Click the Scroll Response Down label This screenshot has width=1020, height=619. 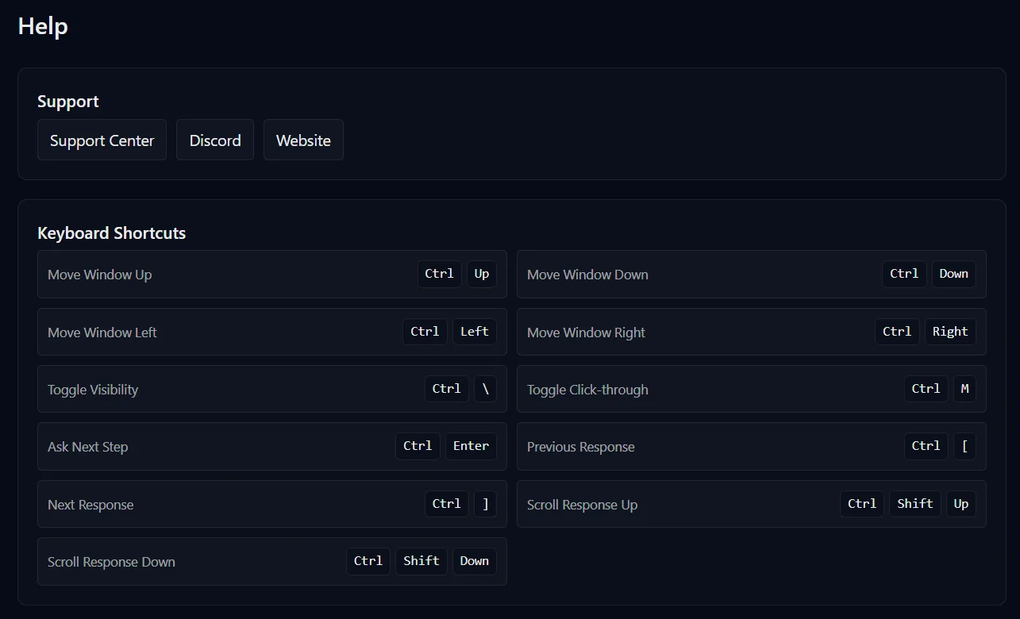pos(111,562)
